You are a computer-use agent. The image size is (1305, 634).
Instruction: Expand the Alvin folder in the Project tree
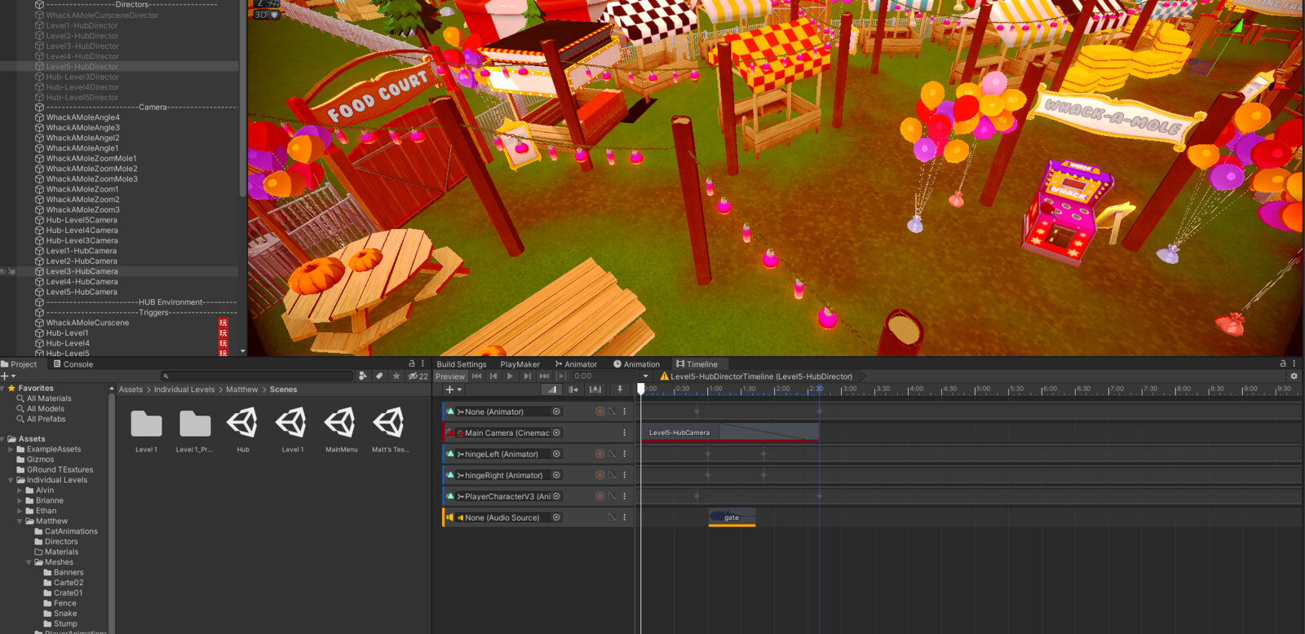pyautogui.click(x=20, y=491)
